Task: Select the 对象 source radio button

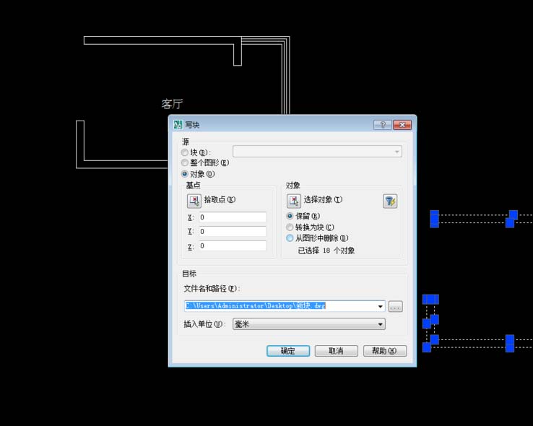Action: pyautogui.click(x=185, y=174)
